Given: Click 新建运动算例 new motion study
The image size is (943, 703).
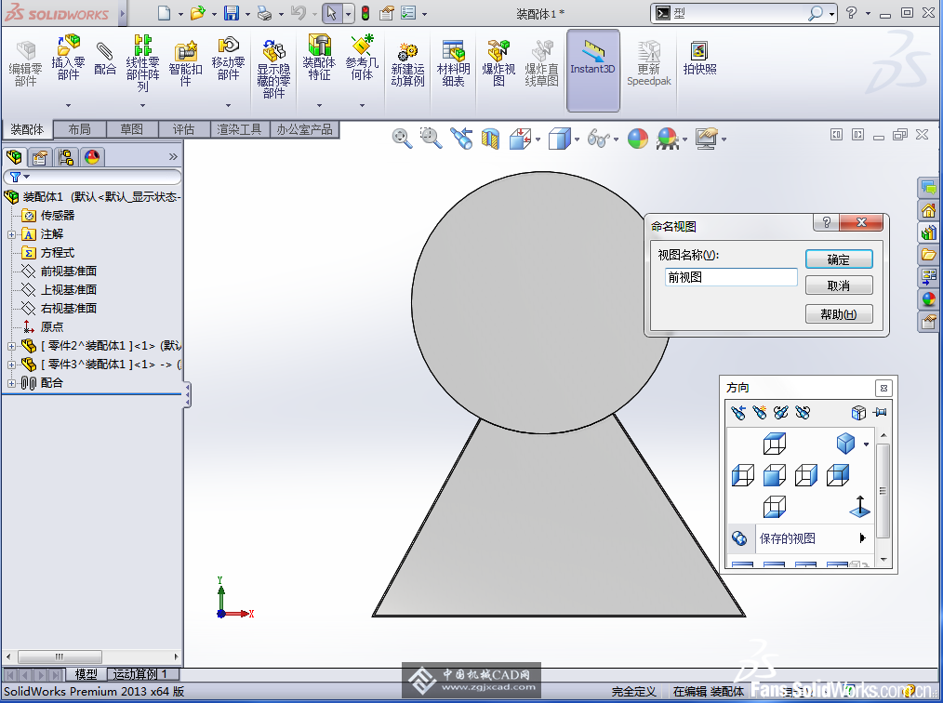Looking at the screenshot, I should [407, 64].
